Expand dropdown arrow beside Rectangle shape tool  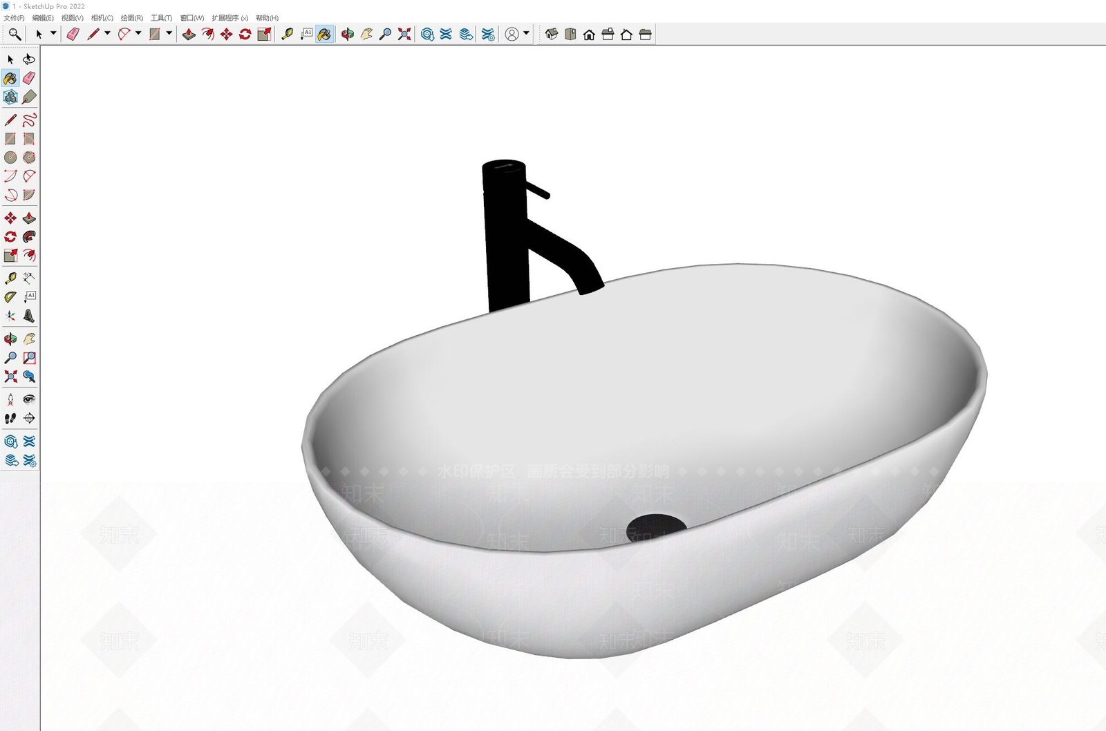click(169, 33)
